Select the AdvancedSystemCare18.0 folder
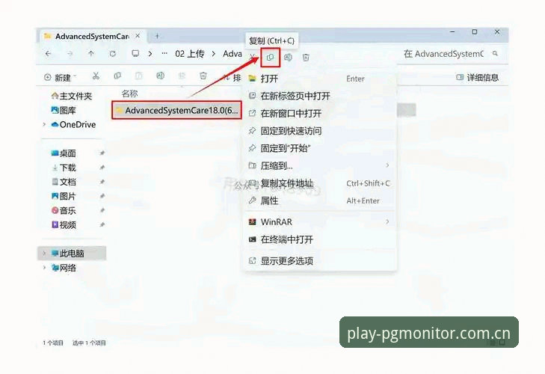The width and height of the screenshot is (545, 374). 176,110
